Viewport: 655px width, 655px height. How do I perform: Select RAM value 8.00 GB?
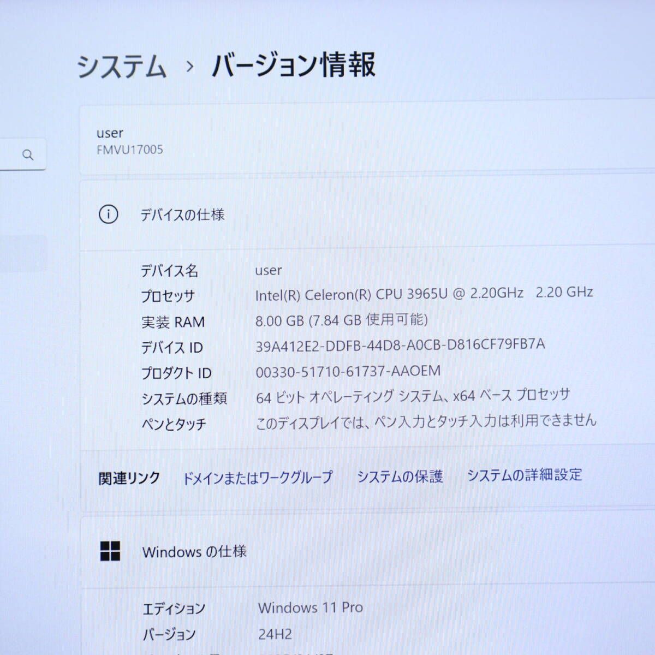click(x=279, y=320)
